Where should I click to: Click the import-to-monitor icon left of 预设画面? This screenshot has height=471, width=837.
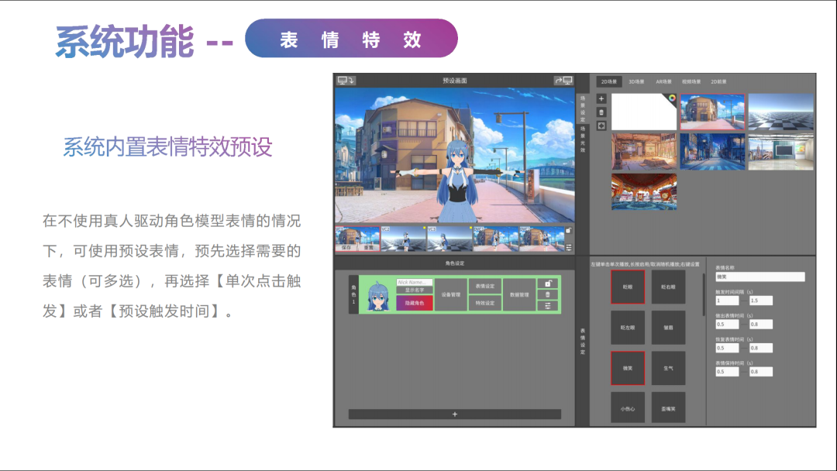click(x=346, y=81)
